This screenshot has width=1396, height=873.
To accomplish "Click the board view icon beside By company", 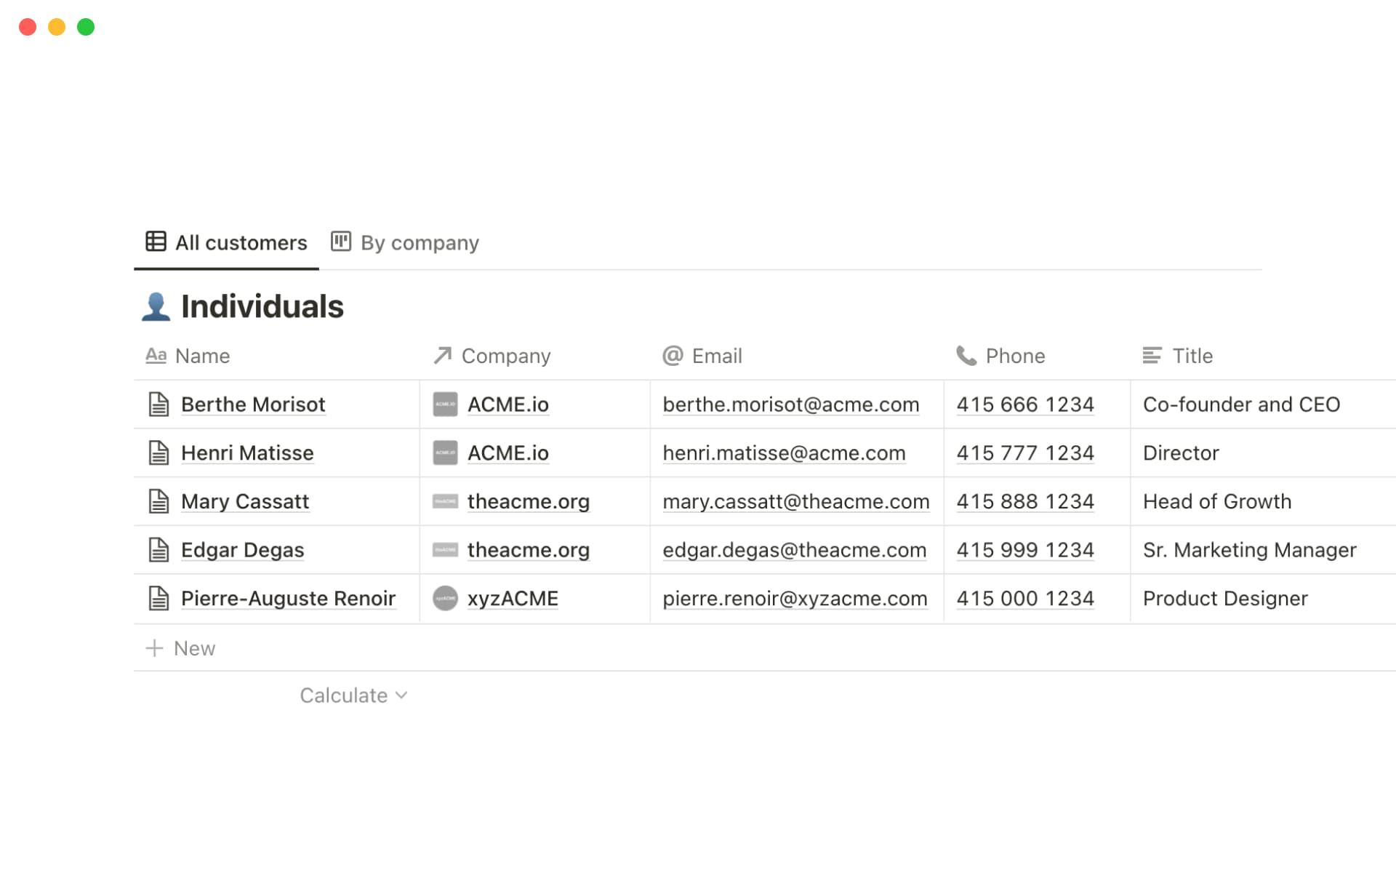I will coord(340,242).
